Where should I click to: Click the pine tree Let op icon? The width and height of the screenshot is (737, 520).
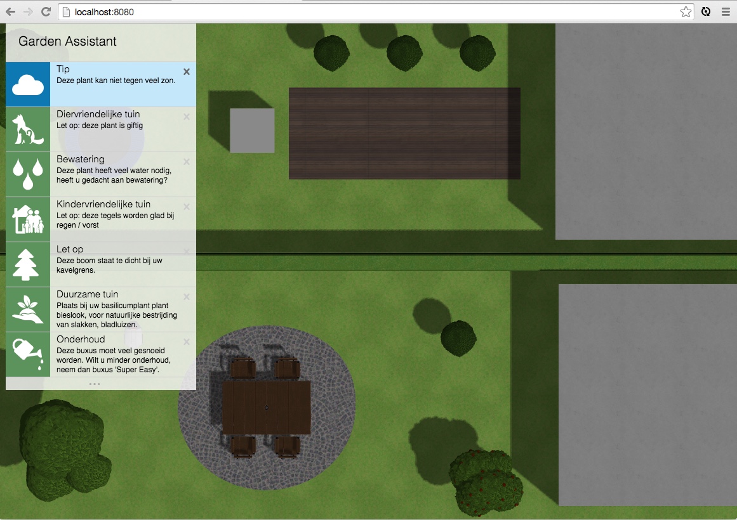(28, 264)
